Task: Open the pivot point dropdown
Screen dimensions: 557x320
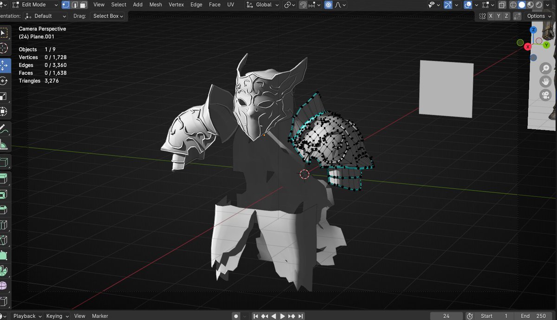Action: point(290,5)
